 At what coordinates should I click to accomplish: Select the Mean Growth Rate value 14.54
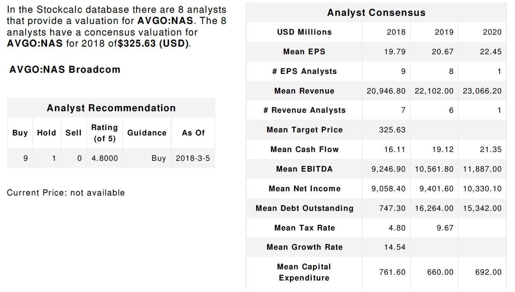(x=395, y=247)
